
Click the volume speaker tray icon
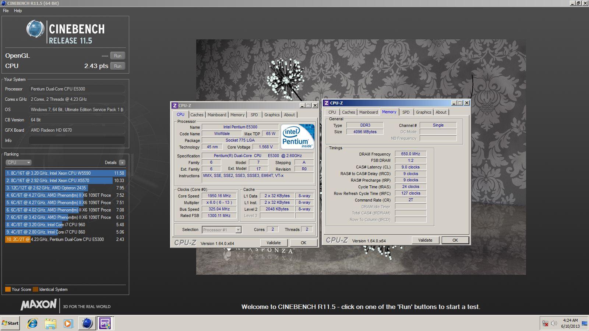(x=554, y=324)
